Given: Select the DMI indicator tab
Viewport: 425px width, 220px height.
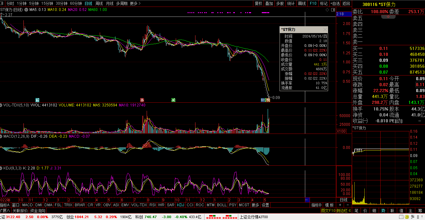Looking at the screenshot, I should click(39, 205).
